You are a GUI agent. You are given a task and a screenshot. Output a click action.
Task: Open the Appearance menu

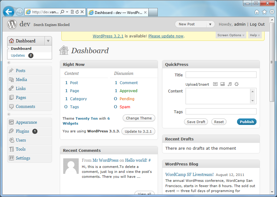(x=26, y=122)
